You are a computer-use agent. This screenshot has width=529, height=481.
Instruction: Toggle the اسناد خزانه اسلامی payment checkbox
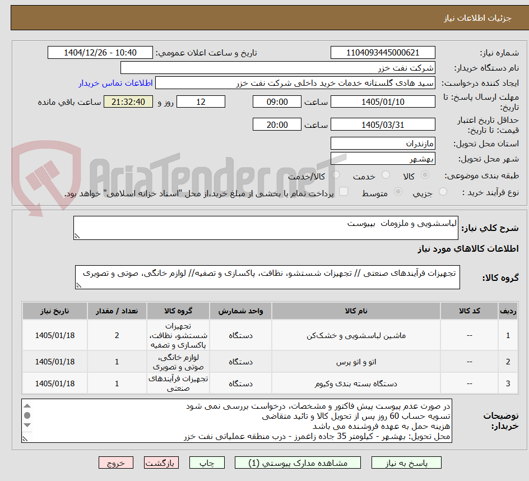[344, 191]
